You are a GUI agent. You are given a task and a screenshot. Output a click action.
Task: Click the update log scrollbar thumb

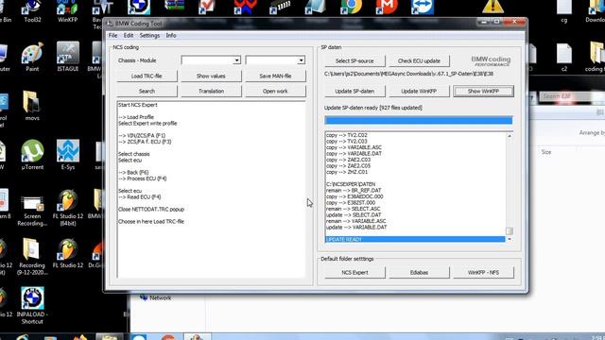[510, 230]
